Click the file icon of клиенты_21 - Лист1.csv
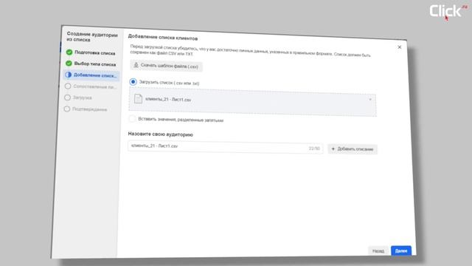This screenshot has height=266, width=472. coord(138,98)
